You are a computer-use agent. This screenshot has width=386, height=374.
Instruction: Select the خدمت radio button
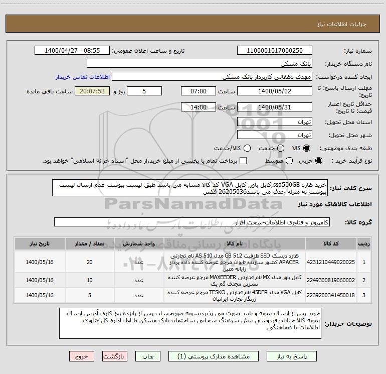(281, 148)
